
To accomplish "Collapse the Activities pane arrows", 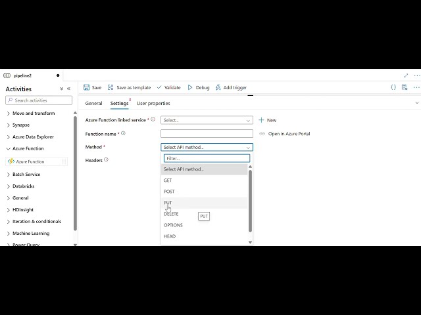I will (x=68, y=89).
